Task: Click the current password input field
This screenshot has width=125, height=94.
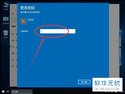Action: tap(58, 31)
